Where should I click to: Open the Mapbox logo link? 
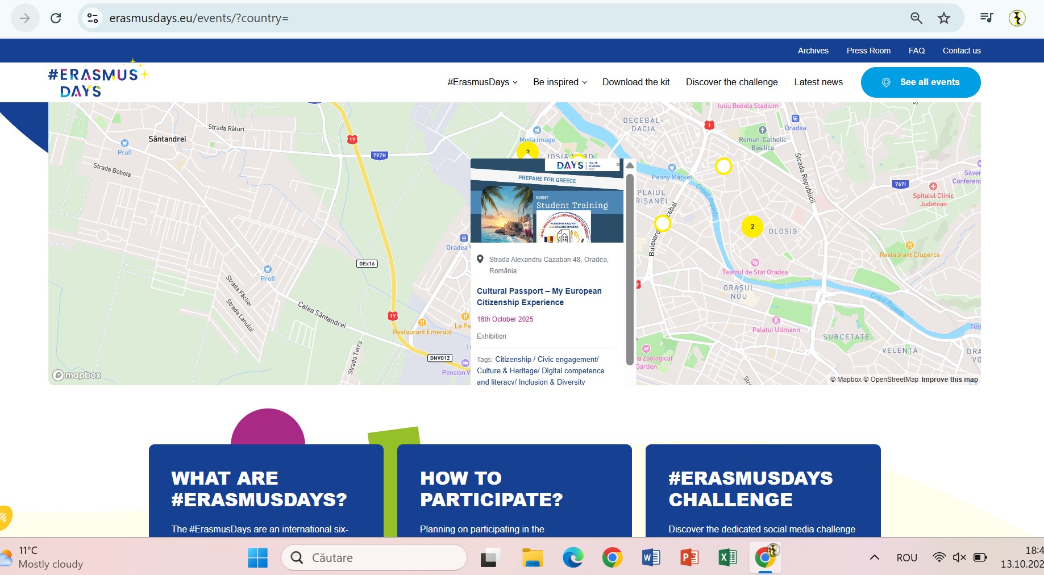[x=77, y=375]
